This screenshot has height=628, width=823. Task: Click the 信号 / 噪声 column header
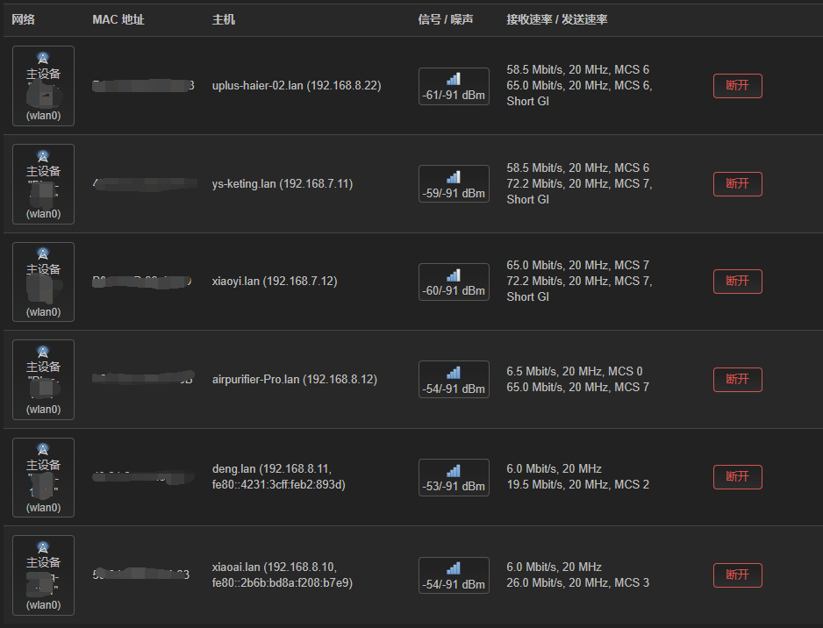[x=445, y=19]
